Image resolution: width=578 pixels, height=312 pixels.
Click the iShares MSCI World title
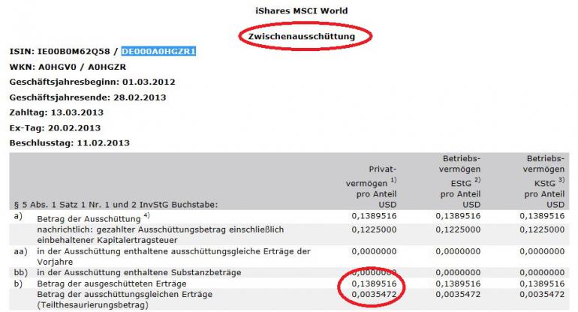coord(302,10)
